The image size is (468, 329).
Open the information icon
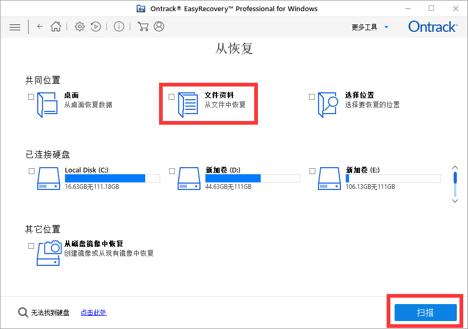[119, 27]
